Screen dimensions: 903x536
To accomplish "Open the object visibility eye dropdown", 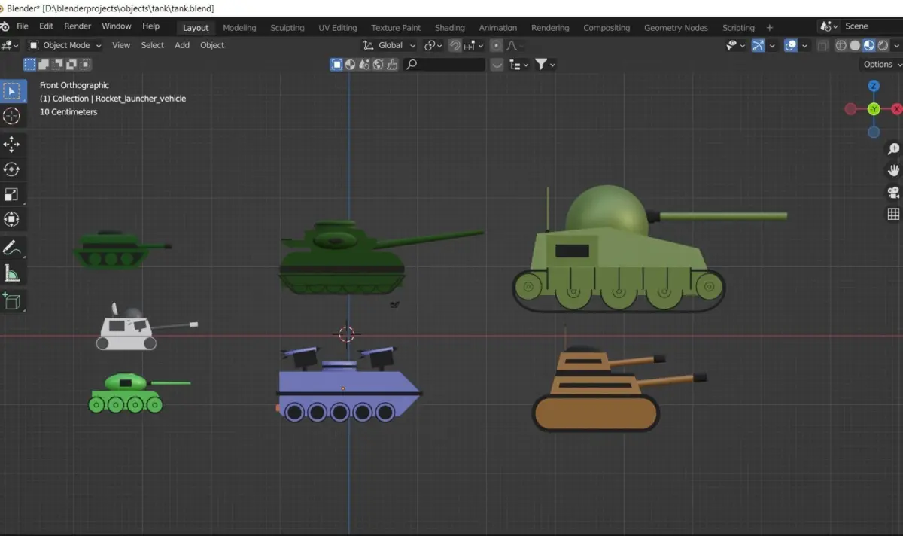I will click(735, 45).
